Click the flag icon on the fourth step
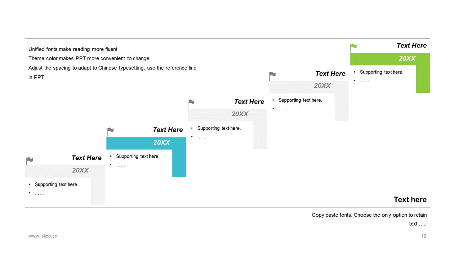Viewport: 455px width, 255px height. [272, 75]
